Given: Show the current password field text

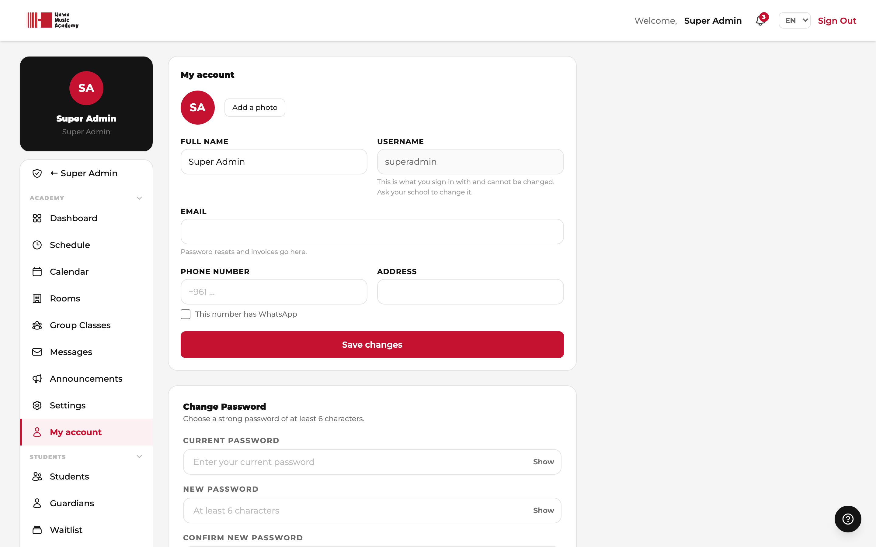Looking at the screenshot, I should 543,462.
